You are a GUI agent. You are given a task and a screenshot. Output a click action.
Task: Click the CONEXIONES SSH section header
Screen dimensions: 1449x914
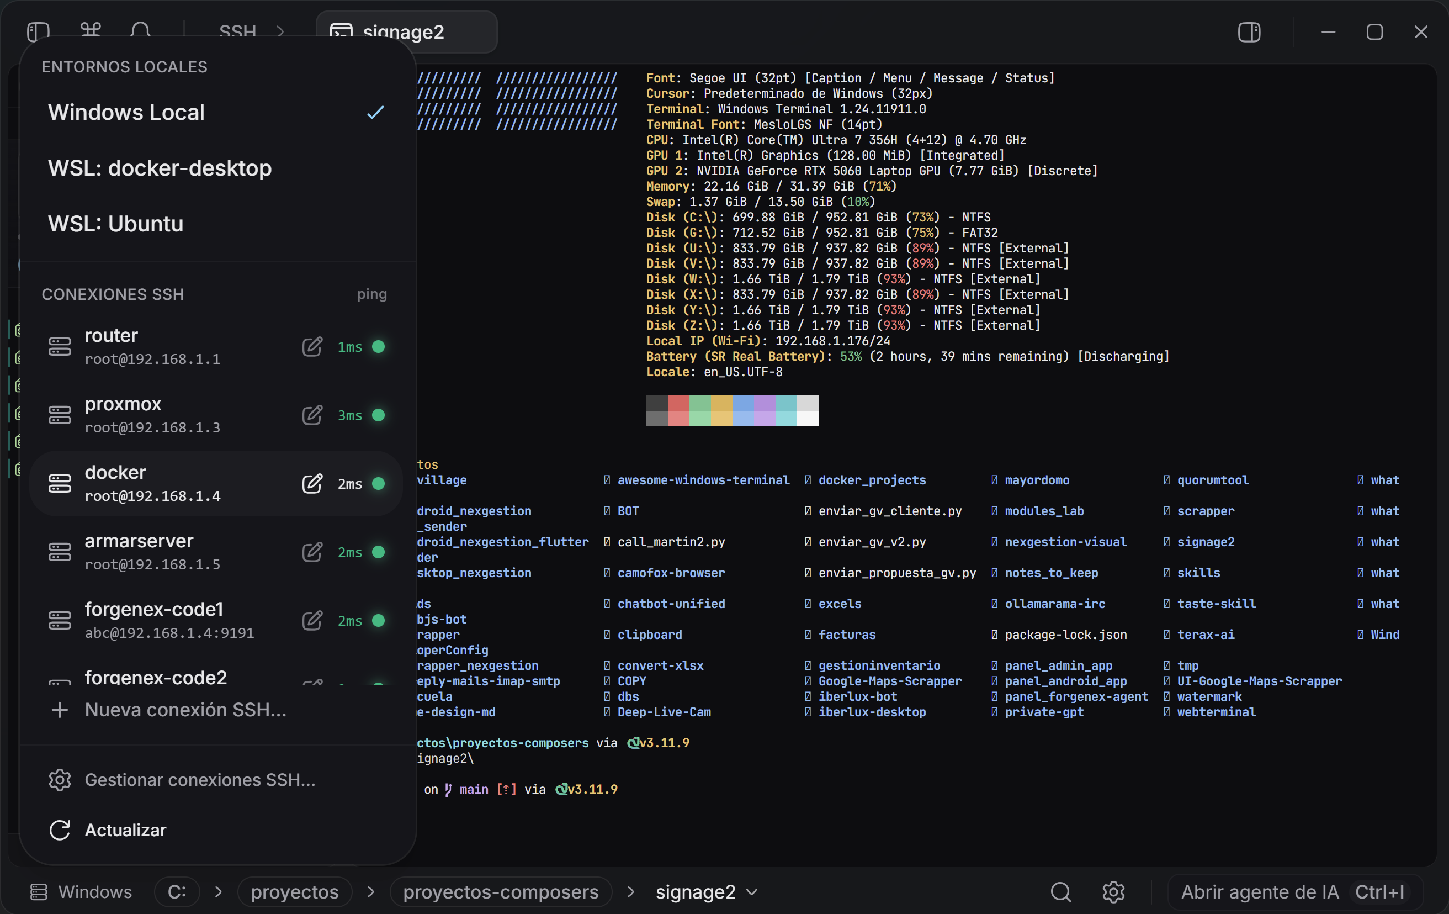point(113,294)
